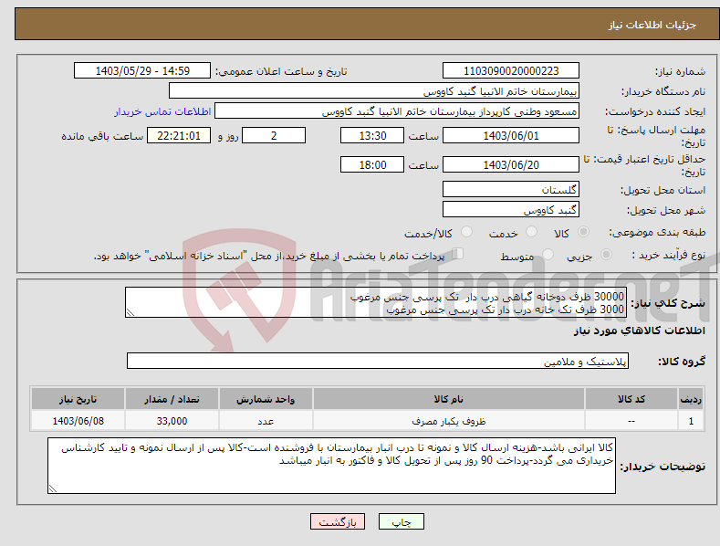This screenshot has height=546, width=720.
Task: Click the need date cell 1403/06/08
Action: click(78, 421)
